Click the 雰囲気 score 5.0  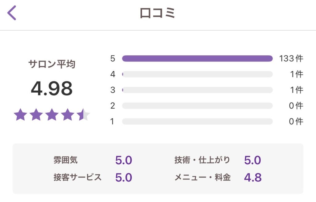pos(123,160)
